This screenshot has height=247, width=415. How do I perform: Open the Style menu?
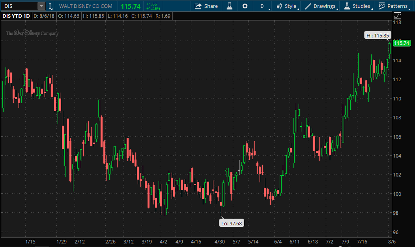click(x=286, y=6)
